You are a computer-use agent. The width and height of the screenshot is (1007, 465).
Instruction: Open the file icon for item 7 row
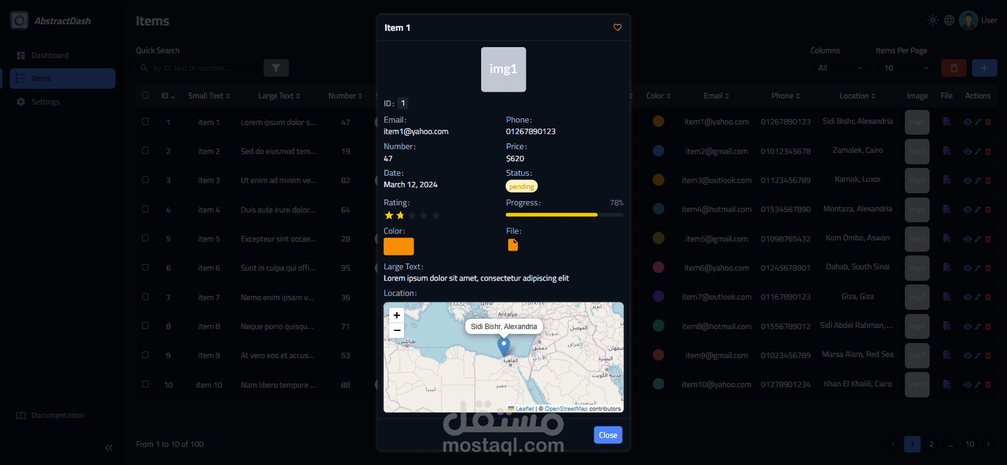point(947,297)
